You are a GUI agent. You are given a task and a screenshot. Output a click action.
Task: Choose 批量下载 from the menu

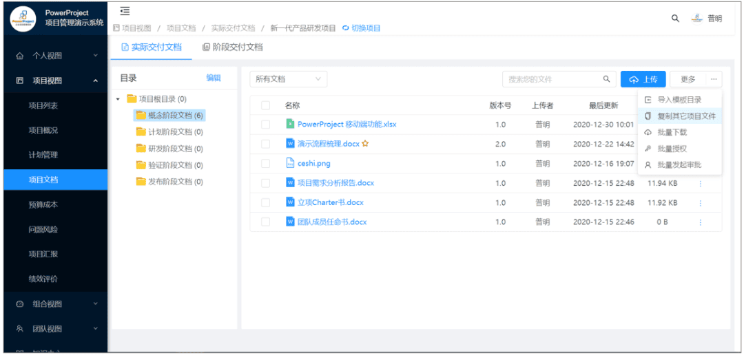(679, 132)
